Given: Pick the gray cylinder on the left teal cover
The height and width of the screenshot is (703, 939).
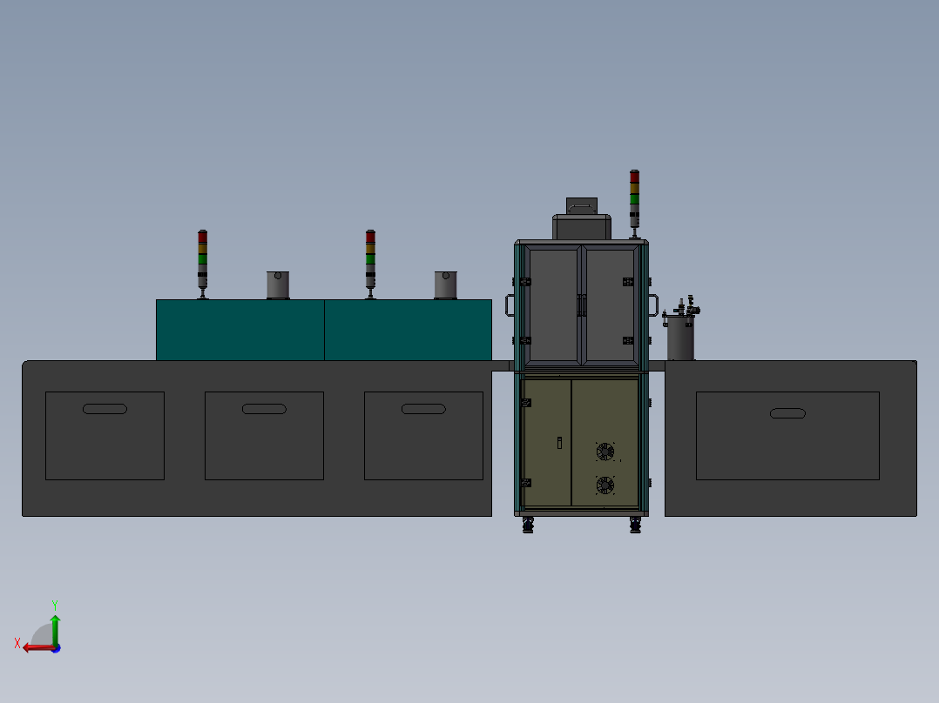Looking at the screenshot, I should pyautogui.click(x=278, y=285).
